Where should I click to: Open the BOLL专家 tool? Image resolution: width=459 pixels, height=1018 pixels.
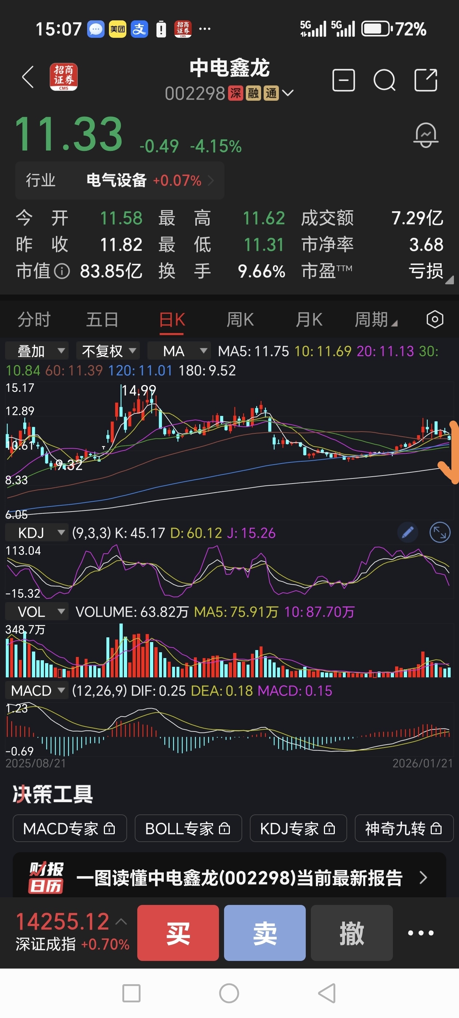click(188, 828)
